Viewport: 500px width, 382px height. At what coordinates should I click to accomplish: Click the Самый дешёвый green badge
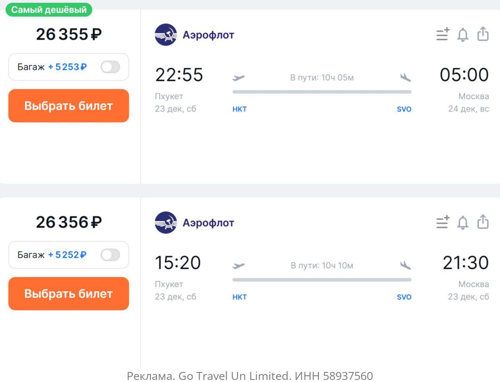(49, 10)
